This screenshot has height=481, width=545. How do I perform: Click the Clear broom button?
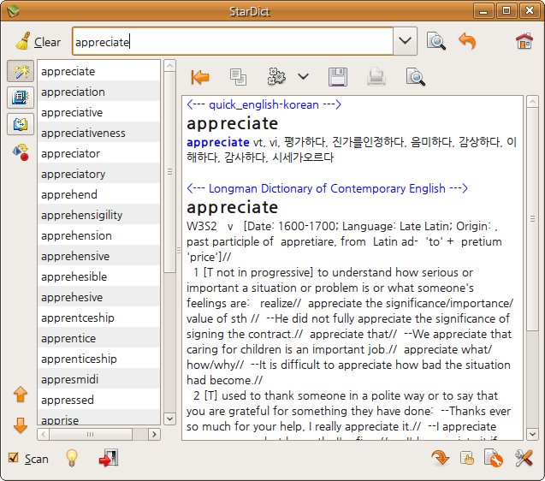tap(38, 42)
